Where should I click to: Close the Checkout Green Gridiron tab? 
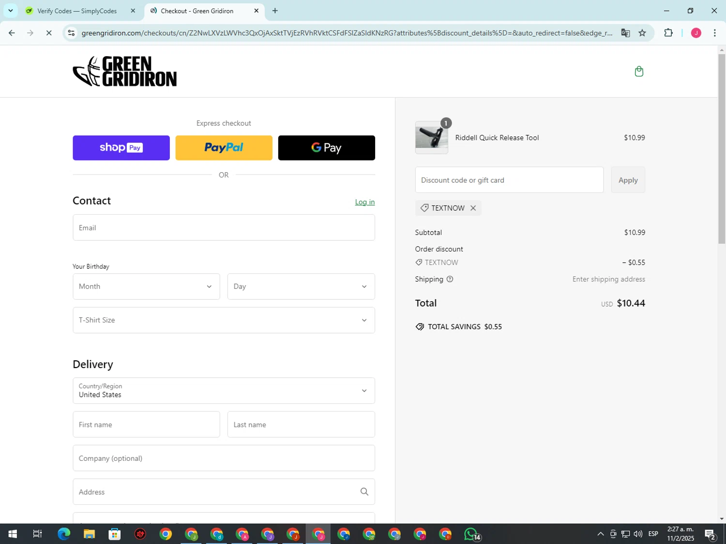257,11
